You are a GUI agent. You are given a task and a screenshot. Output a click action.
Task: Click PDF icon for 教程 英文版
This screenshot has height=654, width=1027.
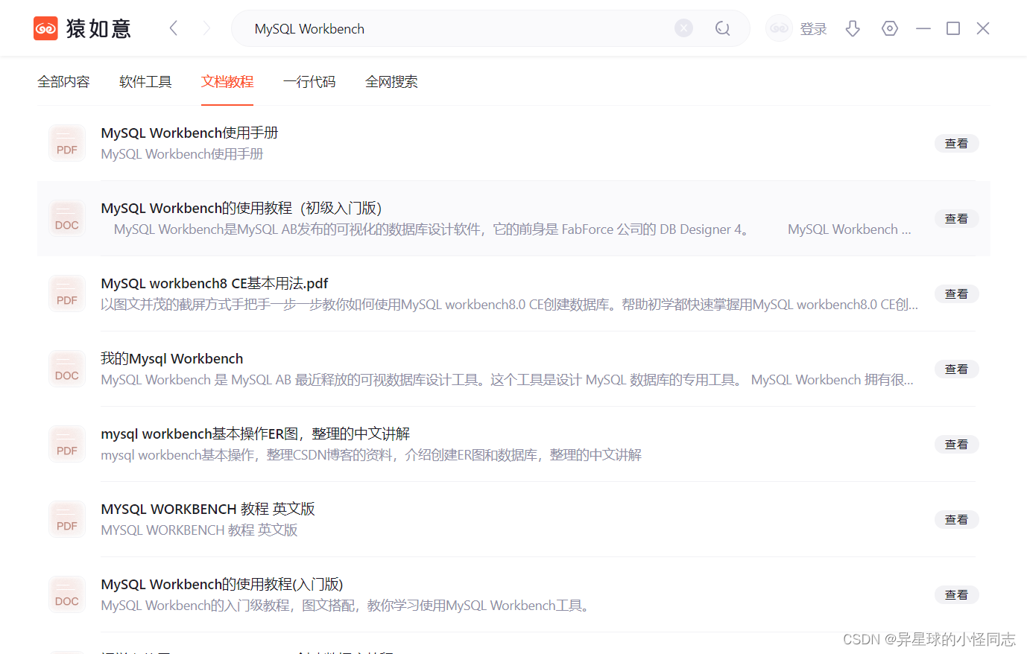click(67, 519)
